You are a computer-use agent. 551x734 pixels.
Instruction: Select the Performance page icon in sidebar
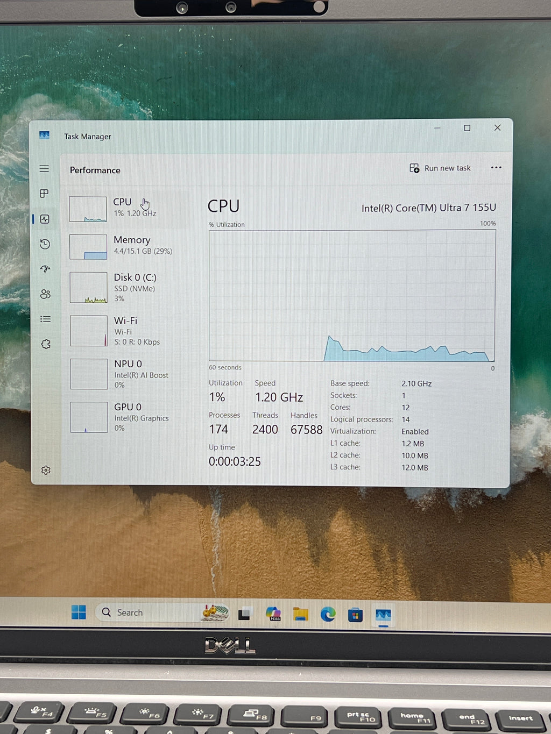[x=45, y=219]
